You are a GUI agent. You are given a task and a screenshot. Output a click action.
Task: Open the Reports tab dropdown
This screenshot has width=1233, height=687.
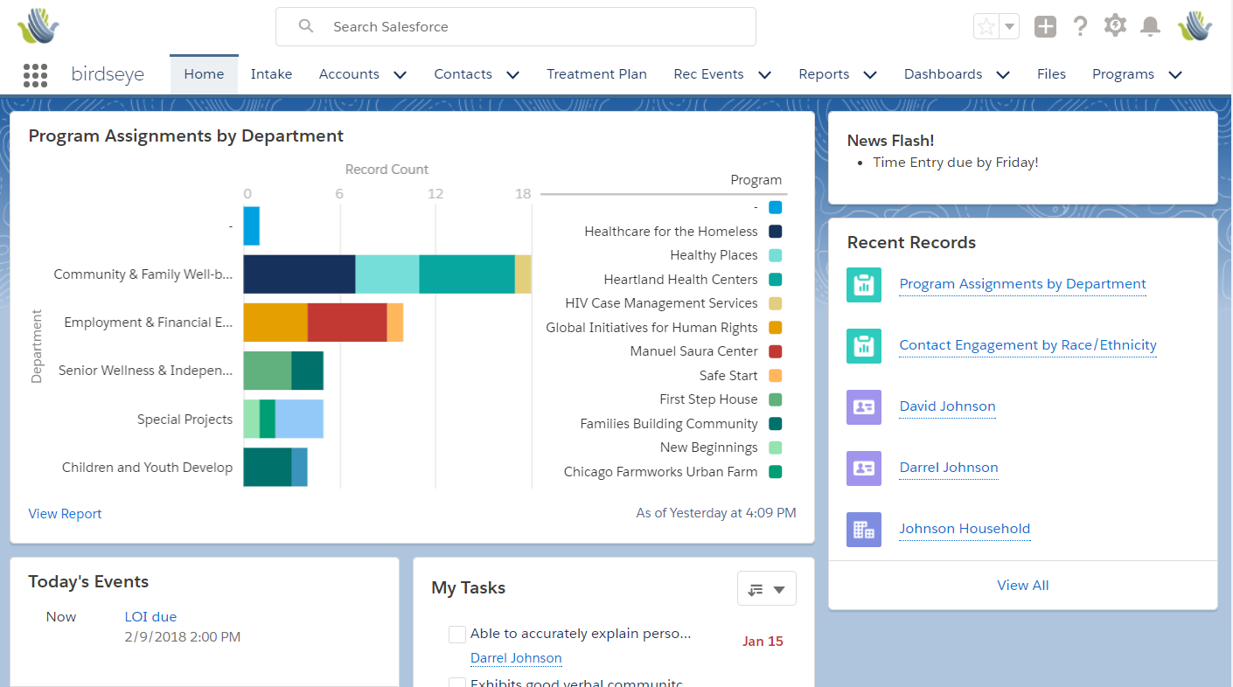(869, 74)
